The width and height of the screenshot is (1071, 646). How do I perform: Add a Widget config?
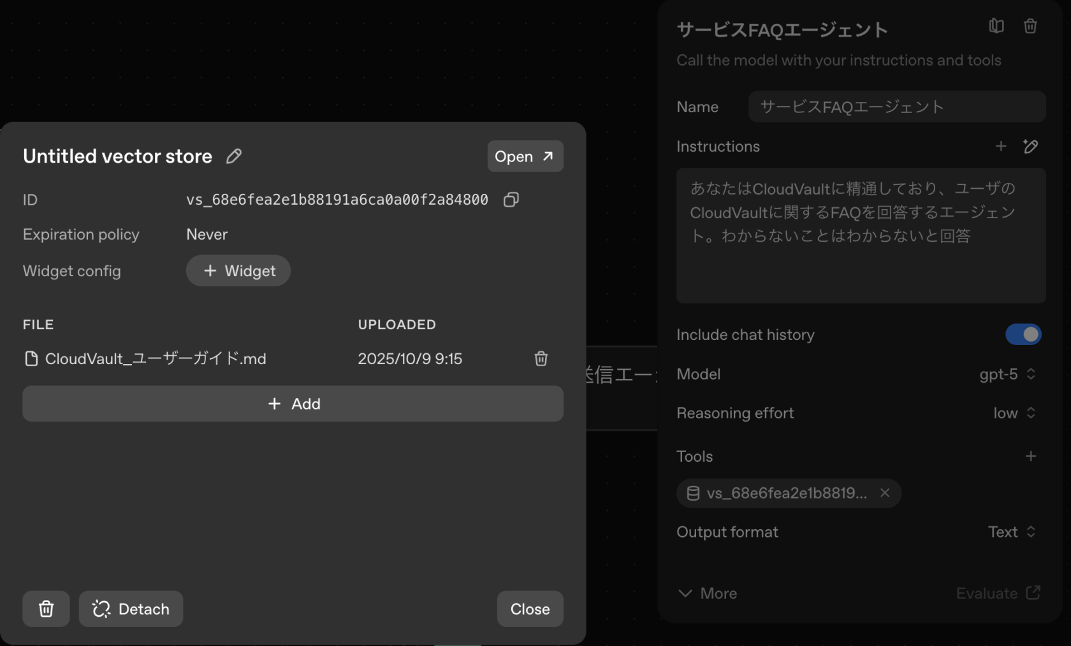tap(238, 271)
